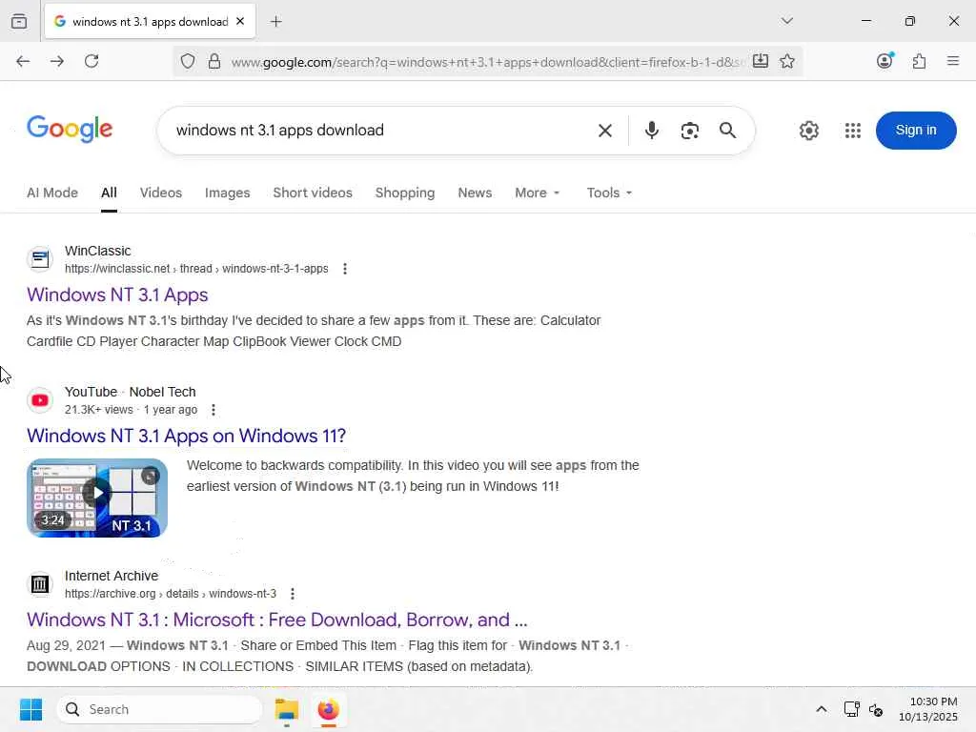
Task: View site security lock info
Action: pos(214,61)
